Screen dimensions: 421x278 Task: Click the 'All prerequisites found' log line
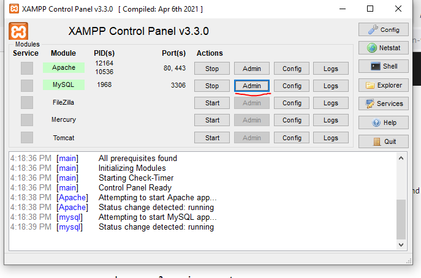coord(138,159)
